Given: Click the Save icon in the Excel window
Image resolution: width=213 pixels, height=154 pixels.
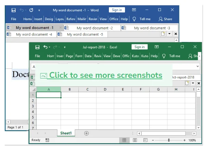Looking at the screenshot, I should pos(37,47).
